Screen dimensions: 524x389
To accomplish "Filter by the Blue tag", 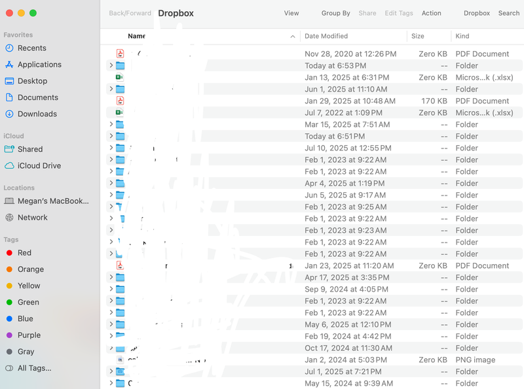I will click(x=20, y=318).
